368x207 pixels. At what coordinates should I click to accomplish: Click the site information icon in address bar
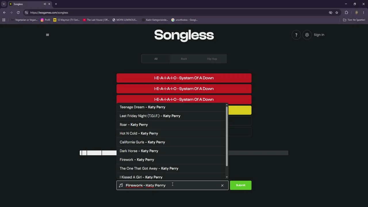[26, 13]
